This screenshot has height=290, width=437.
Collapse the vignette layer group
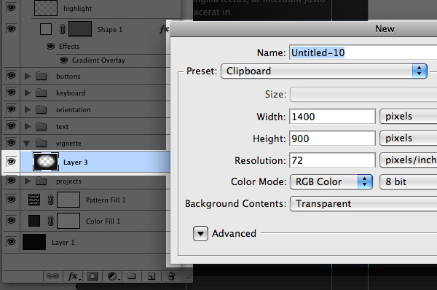(x=27, y=144)
